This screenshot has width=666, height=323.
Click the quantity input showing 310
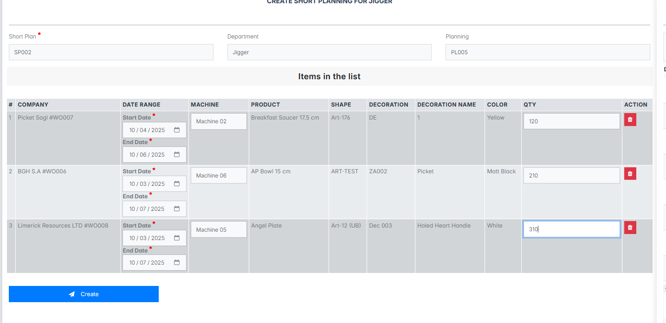coord(571,229)
